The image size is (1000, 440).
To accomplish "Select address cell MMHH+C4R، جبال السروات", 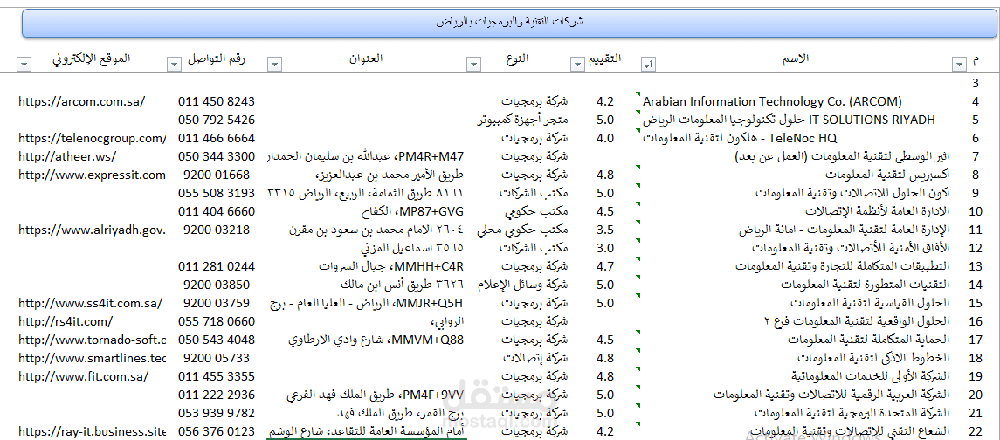I will click(x=391, y=266).
